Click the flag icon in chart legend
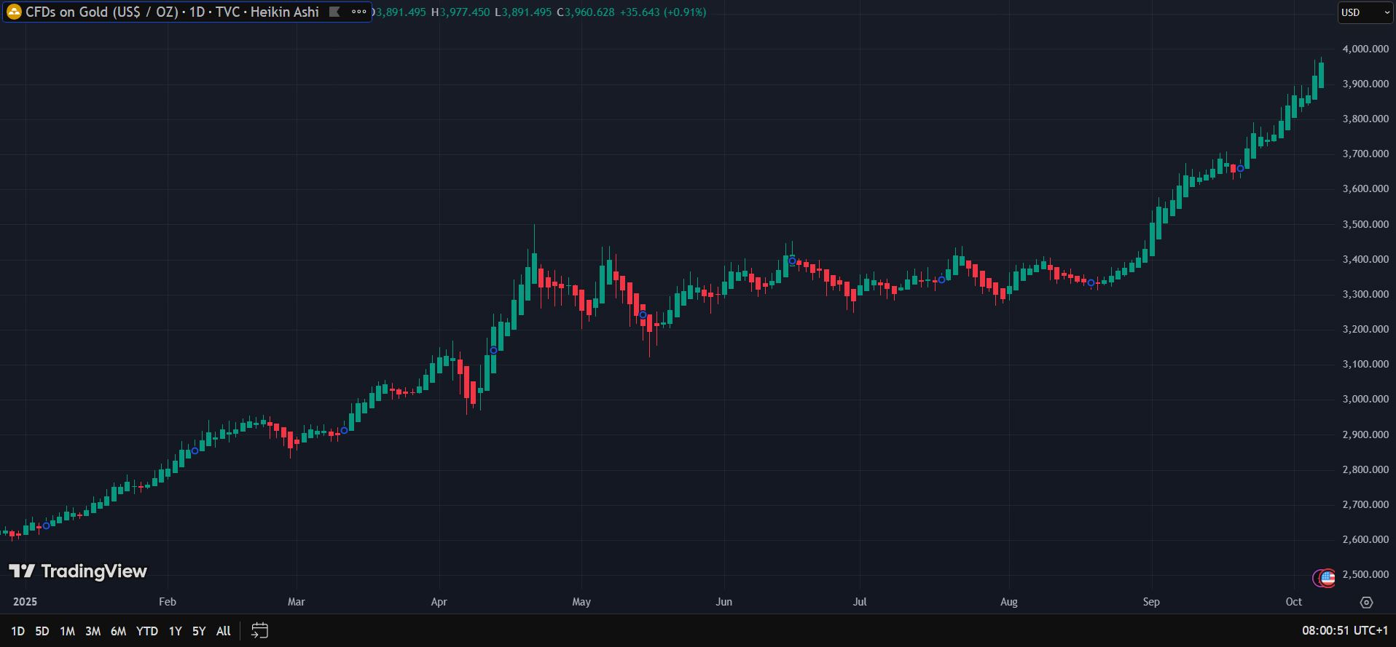This screenshot has height=647, width=1396. tap(334, 12)
